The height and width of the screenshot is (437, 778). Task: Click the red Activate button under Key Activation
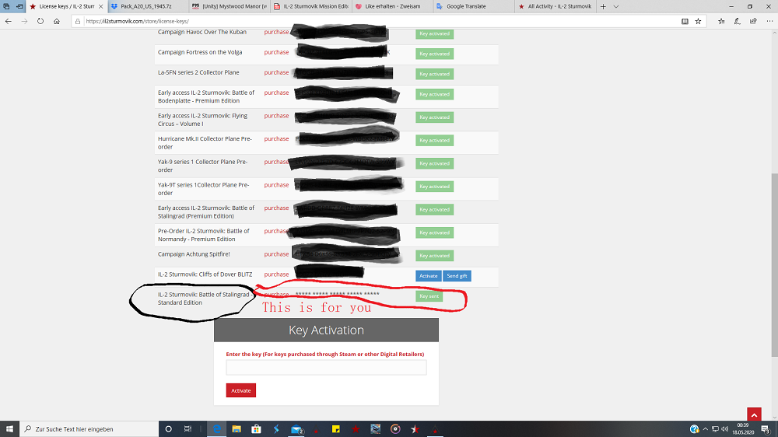click(240, 390)
